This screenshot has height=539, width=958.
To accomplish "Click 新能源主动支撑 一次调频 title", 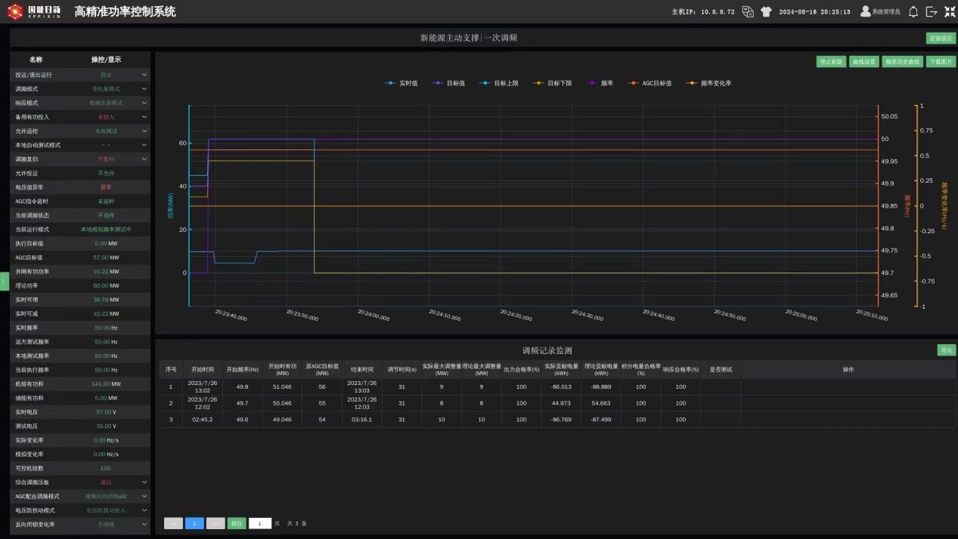I will (x=469, y=38).
